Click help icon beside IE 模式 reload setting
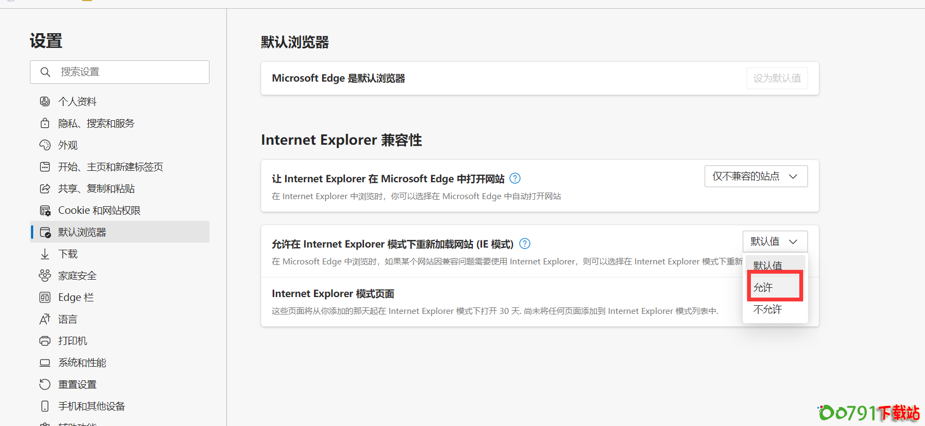 (525, 244)
